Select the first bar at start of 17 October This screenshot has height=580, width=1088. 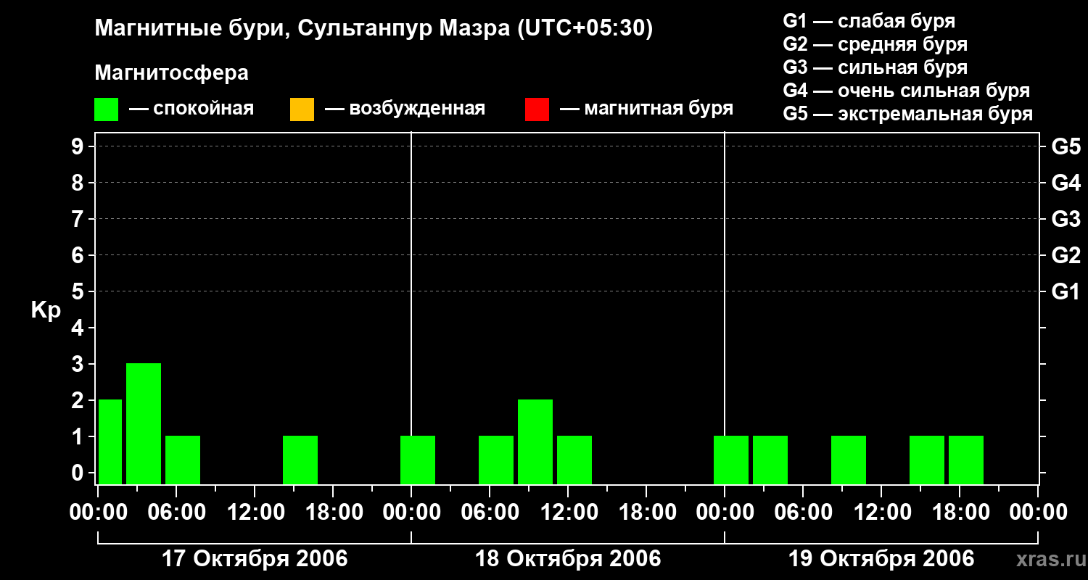pyautogui.click(x=110, y=442)
